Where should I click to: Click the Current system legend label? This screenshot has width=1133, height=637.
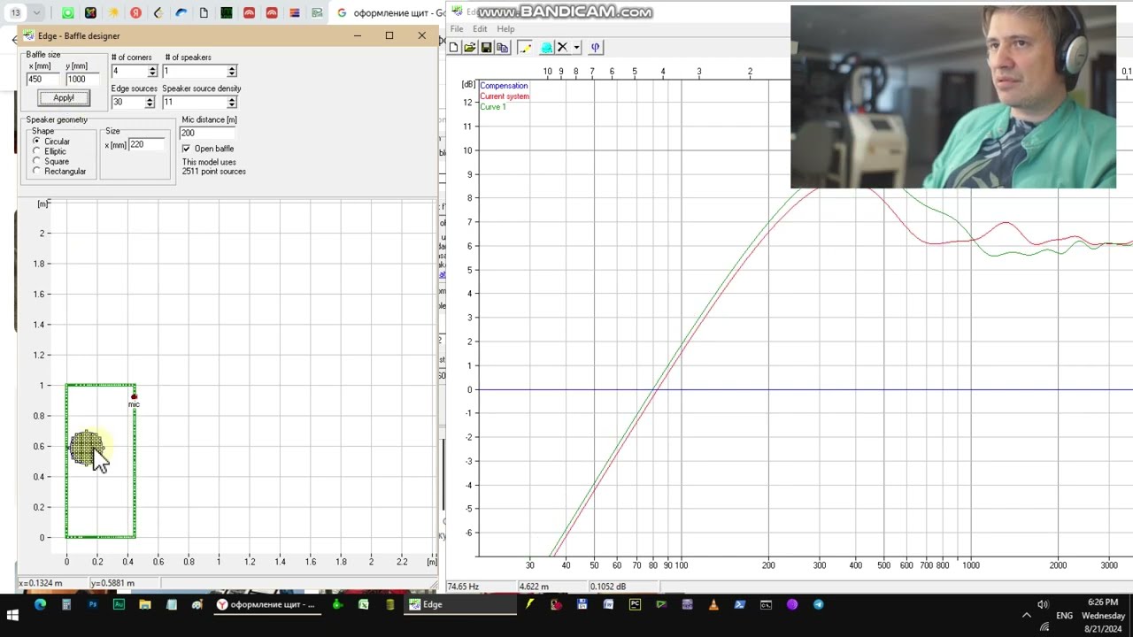(x=505, y=96)
